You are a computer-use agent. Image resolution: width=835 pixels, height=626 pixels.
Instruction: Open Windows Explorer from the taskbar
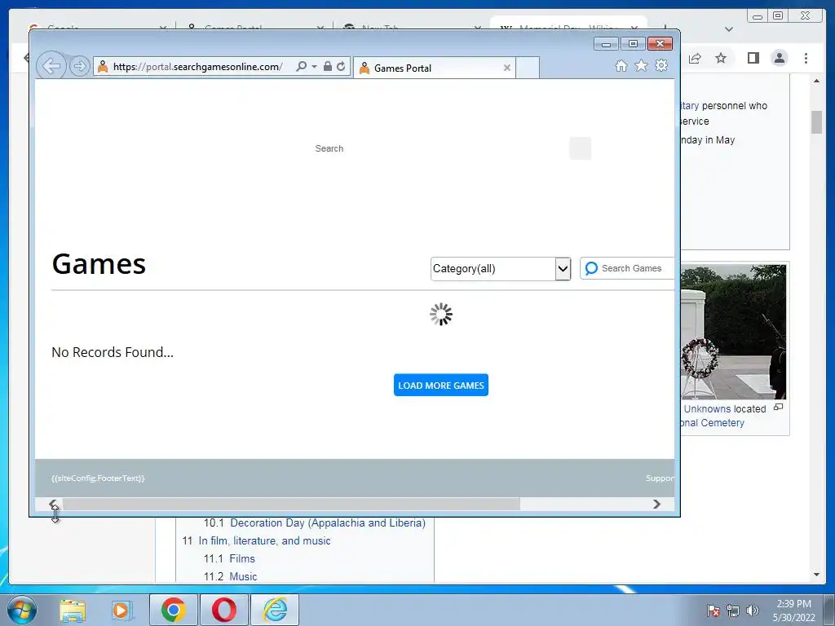(x=73, y=611)
